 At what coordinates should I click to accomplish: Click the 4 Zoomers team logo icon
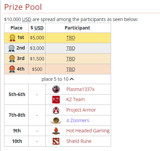pyautogui.click(x=56, y=120)
